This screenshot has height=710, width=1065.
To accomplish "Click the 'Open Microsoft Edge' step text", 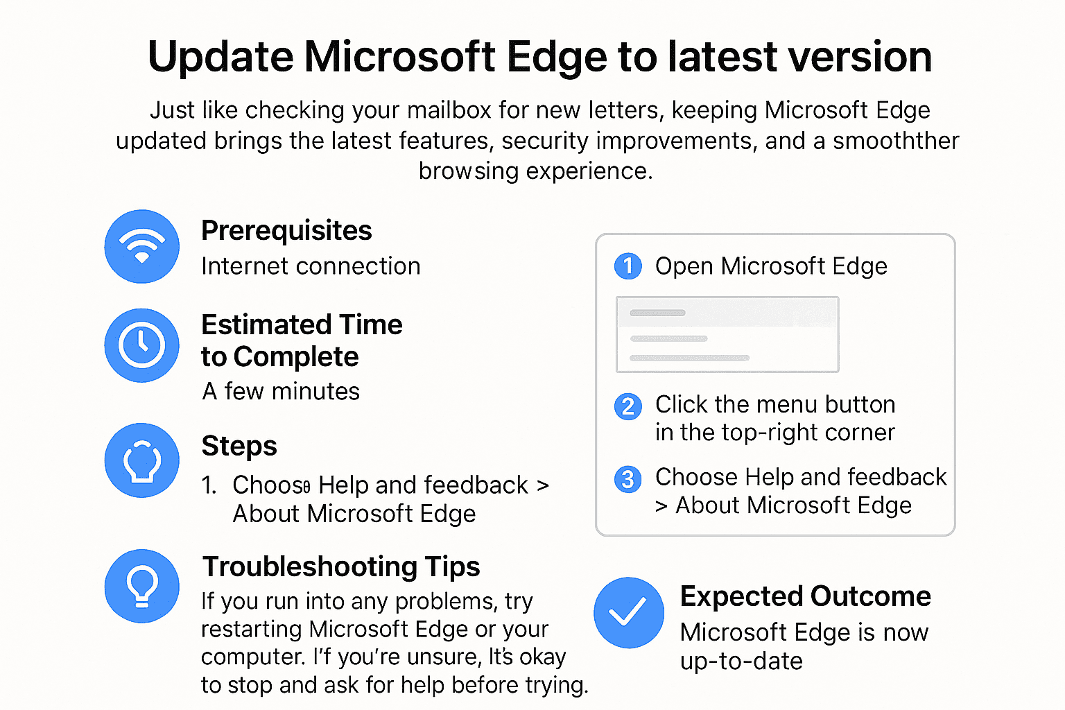I will coord(771,266).
